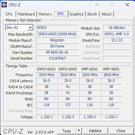Minimize the CPU-Z window
This screenshot has height=135, width=135.
pos(97,5)
